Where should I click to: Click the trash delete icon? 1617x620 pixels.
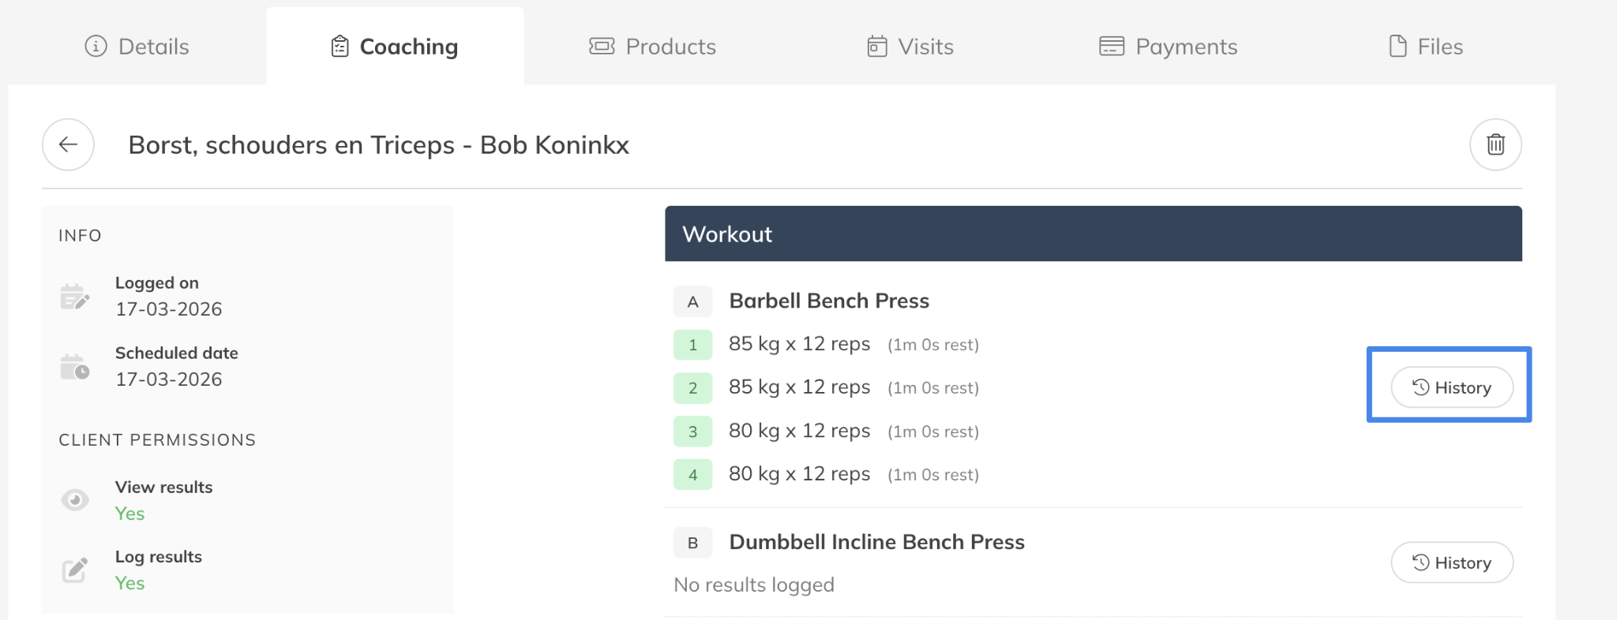[x=1495, y=144]
